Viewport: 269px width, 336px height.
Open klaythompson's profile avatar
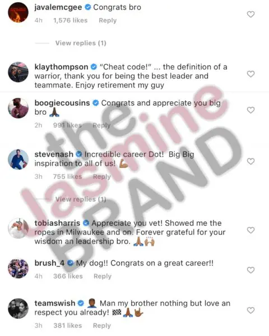pos(18,72)
